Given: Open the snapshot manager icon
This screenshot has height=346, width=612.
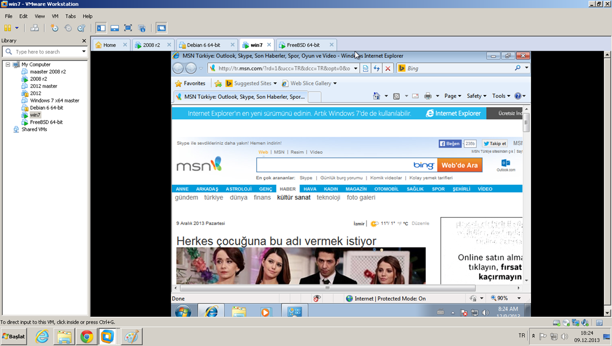Looking at the screenshot, I should [x=81, y=28].
